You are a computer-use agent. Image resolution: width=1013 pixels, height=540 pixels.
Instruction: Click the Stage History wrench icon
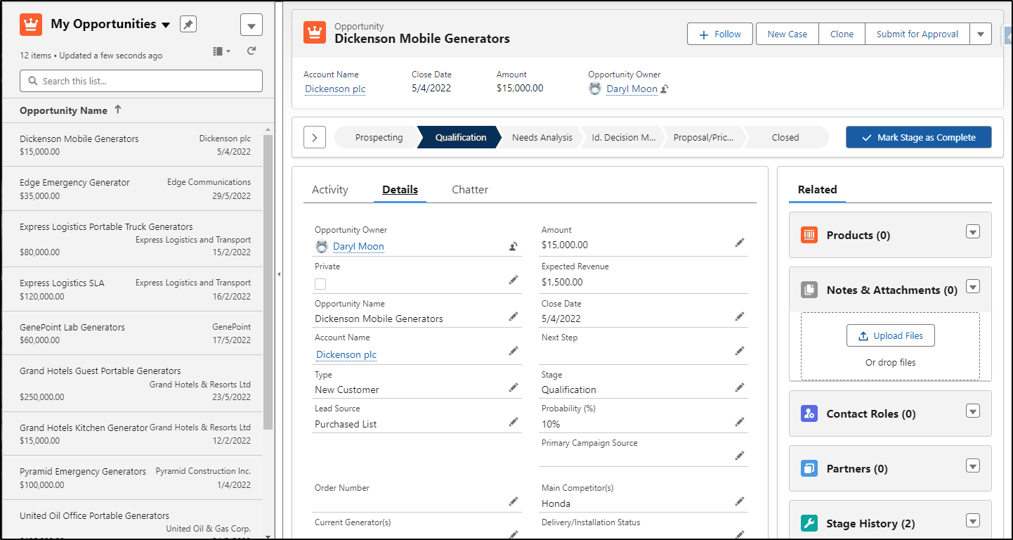[x=809, y=523]
